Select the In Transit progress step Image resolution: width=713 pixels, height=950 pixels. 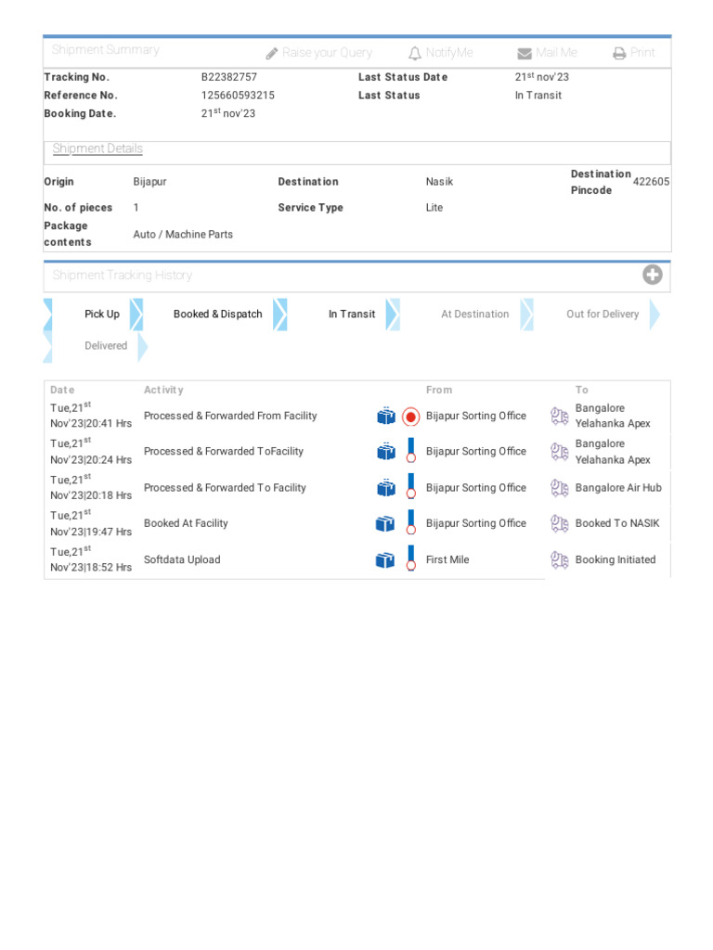[352, 315]
